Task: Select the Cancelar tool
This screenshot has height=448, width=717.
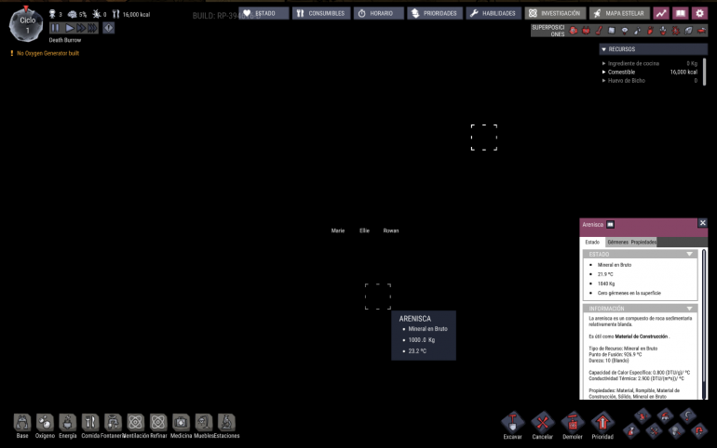Action: (543, 423)
